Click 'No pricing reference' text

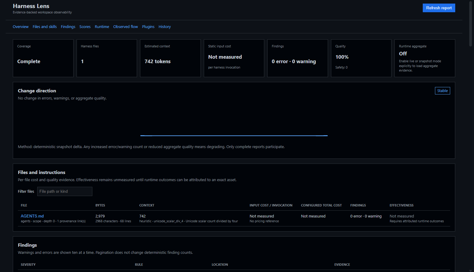click(x=264, y=221)
